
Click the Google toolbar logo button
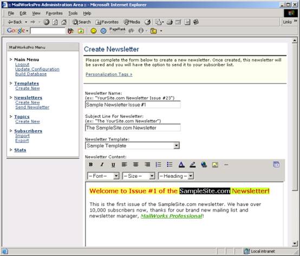tap(16, 30)
